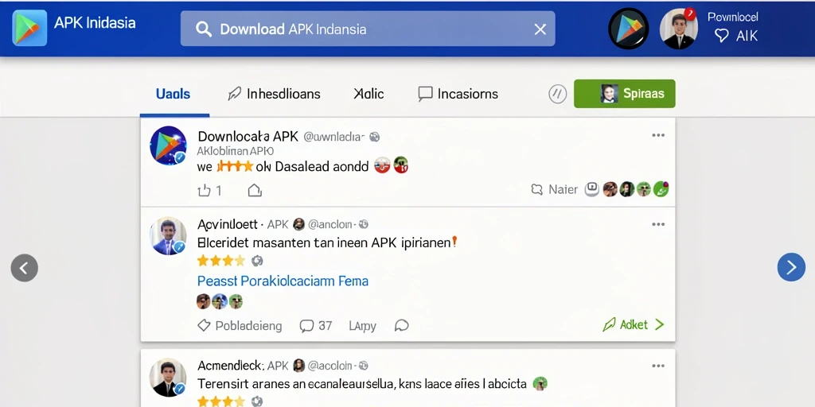Click the APK Inidasia logo icon
Image resolution: width=815 pixels, height=407 pixels.
[29, 28]
